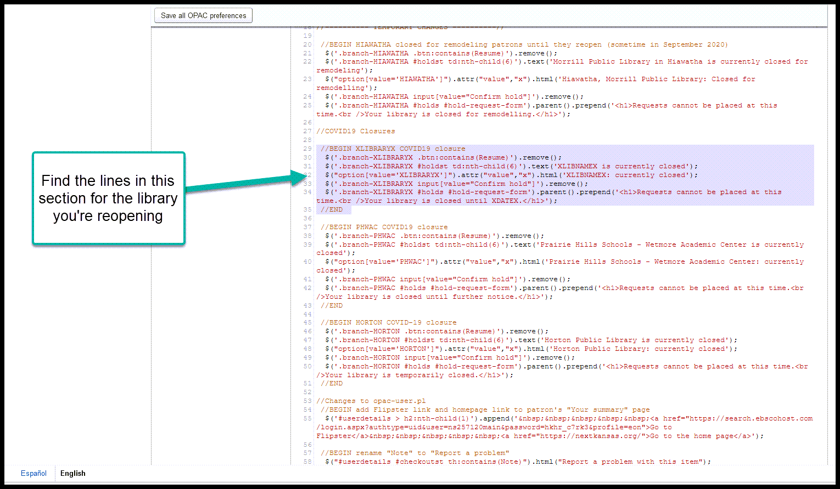Click the Save all OPAC preferences button
Image resolution: width=840 pixels, height=489 pixels.
pos(203,15)
